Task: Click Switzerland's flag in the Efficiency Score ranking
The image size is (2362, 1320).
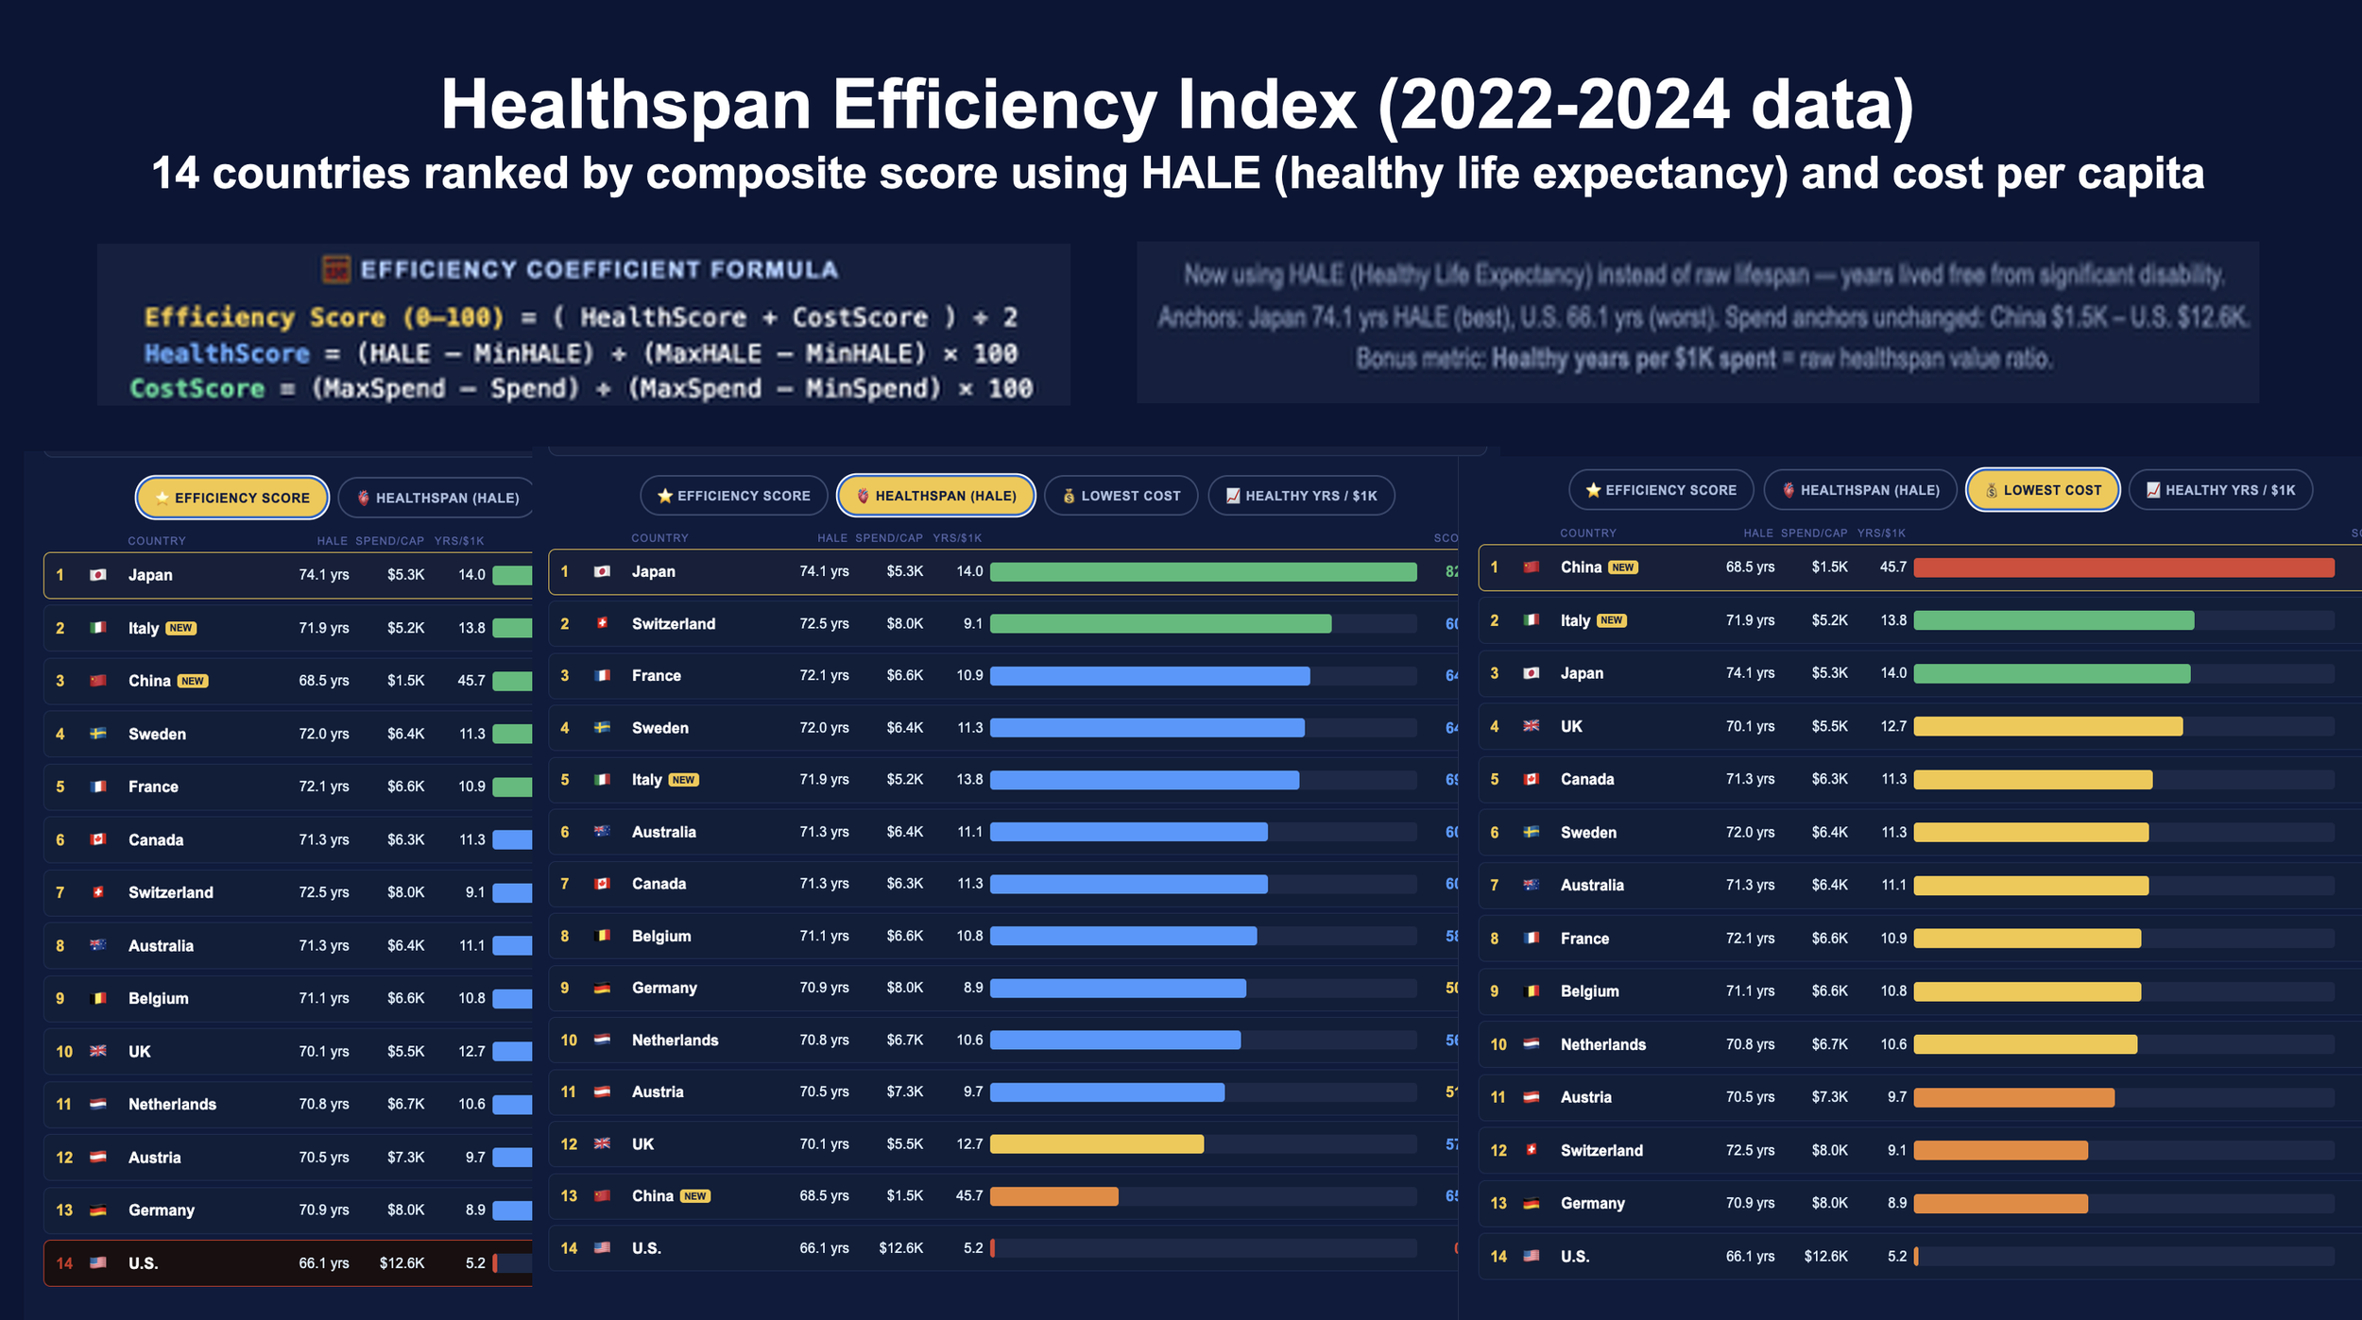Action: 97,892
